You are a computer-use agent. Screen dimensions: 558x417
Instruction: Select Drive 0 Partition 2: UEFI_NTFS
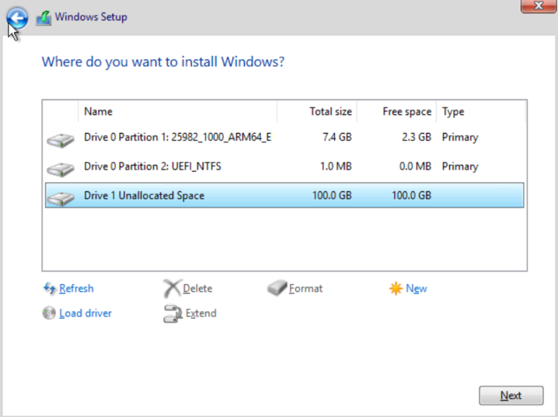[284, 166]
